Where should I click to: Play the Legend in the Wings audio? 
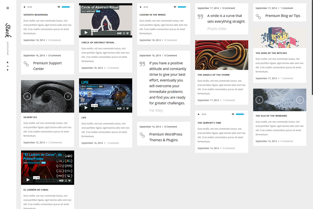point(141,7)
